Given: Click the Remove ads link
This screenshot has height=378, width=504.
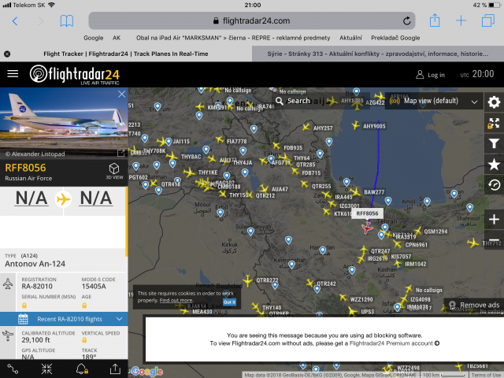Looking at the screenshot, I should (473, 305).
